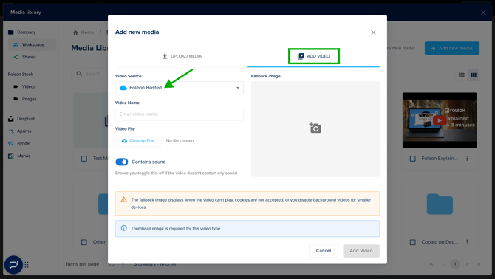Jump to the last page
The image size is (495, 279).
coord(479,264)
